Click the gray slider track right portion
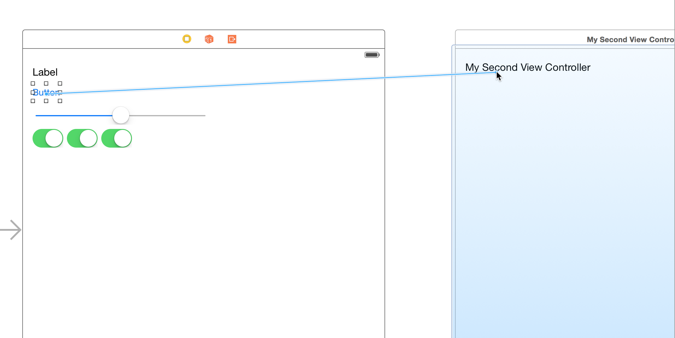 168,115
